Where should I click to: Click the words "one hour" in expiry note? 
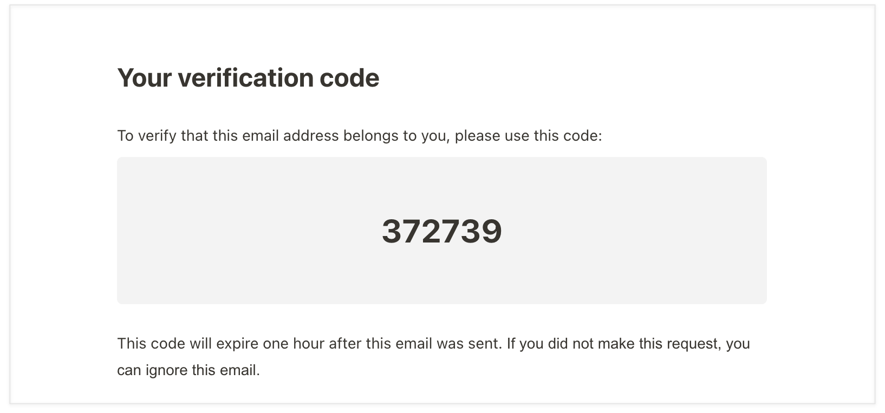coord(294,344)
